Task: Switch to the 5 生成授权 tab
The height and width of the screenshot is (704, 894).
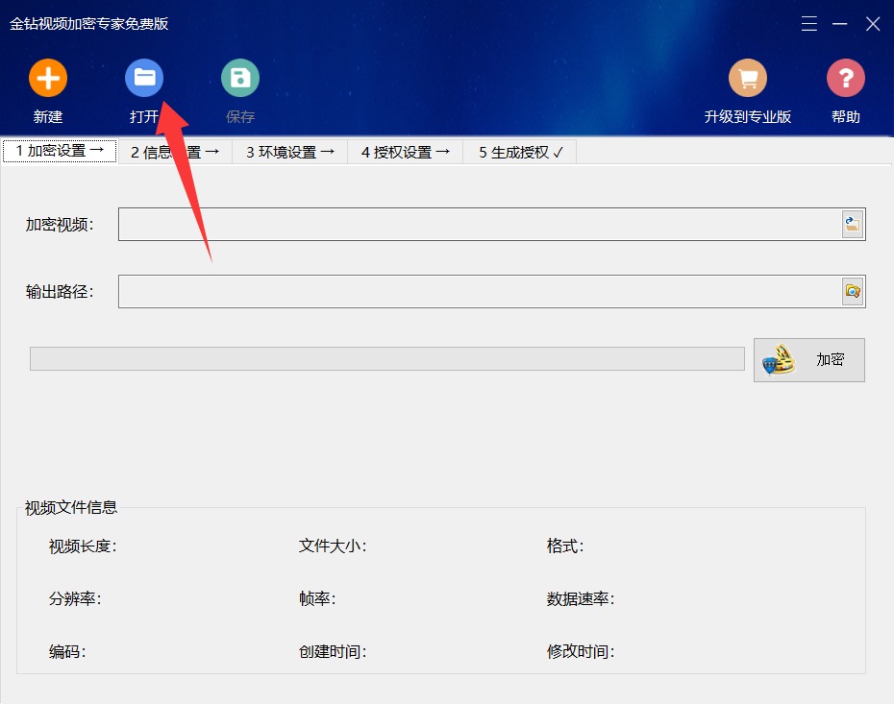Action: (x=521, y=152)
